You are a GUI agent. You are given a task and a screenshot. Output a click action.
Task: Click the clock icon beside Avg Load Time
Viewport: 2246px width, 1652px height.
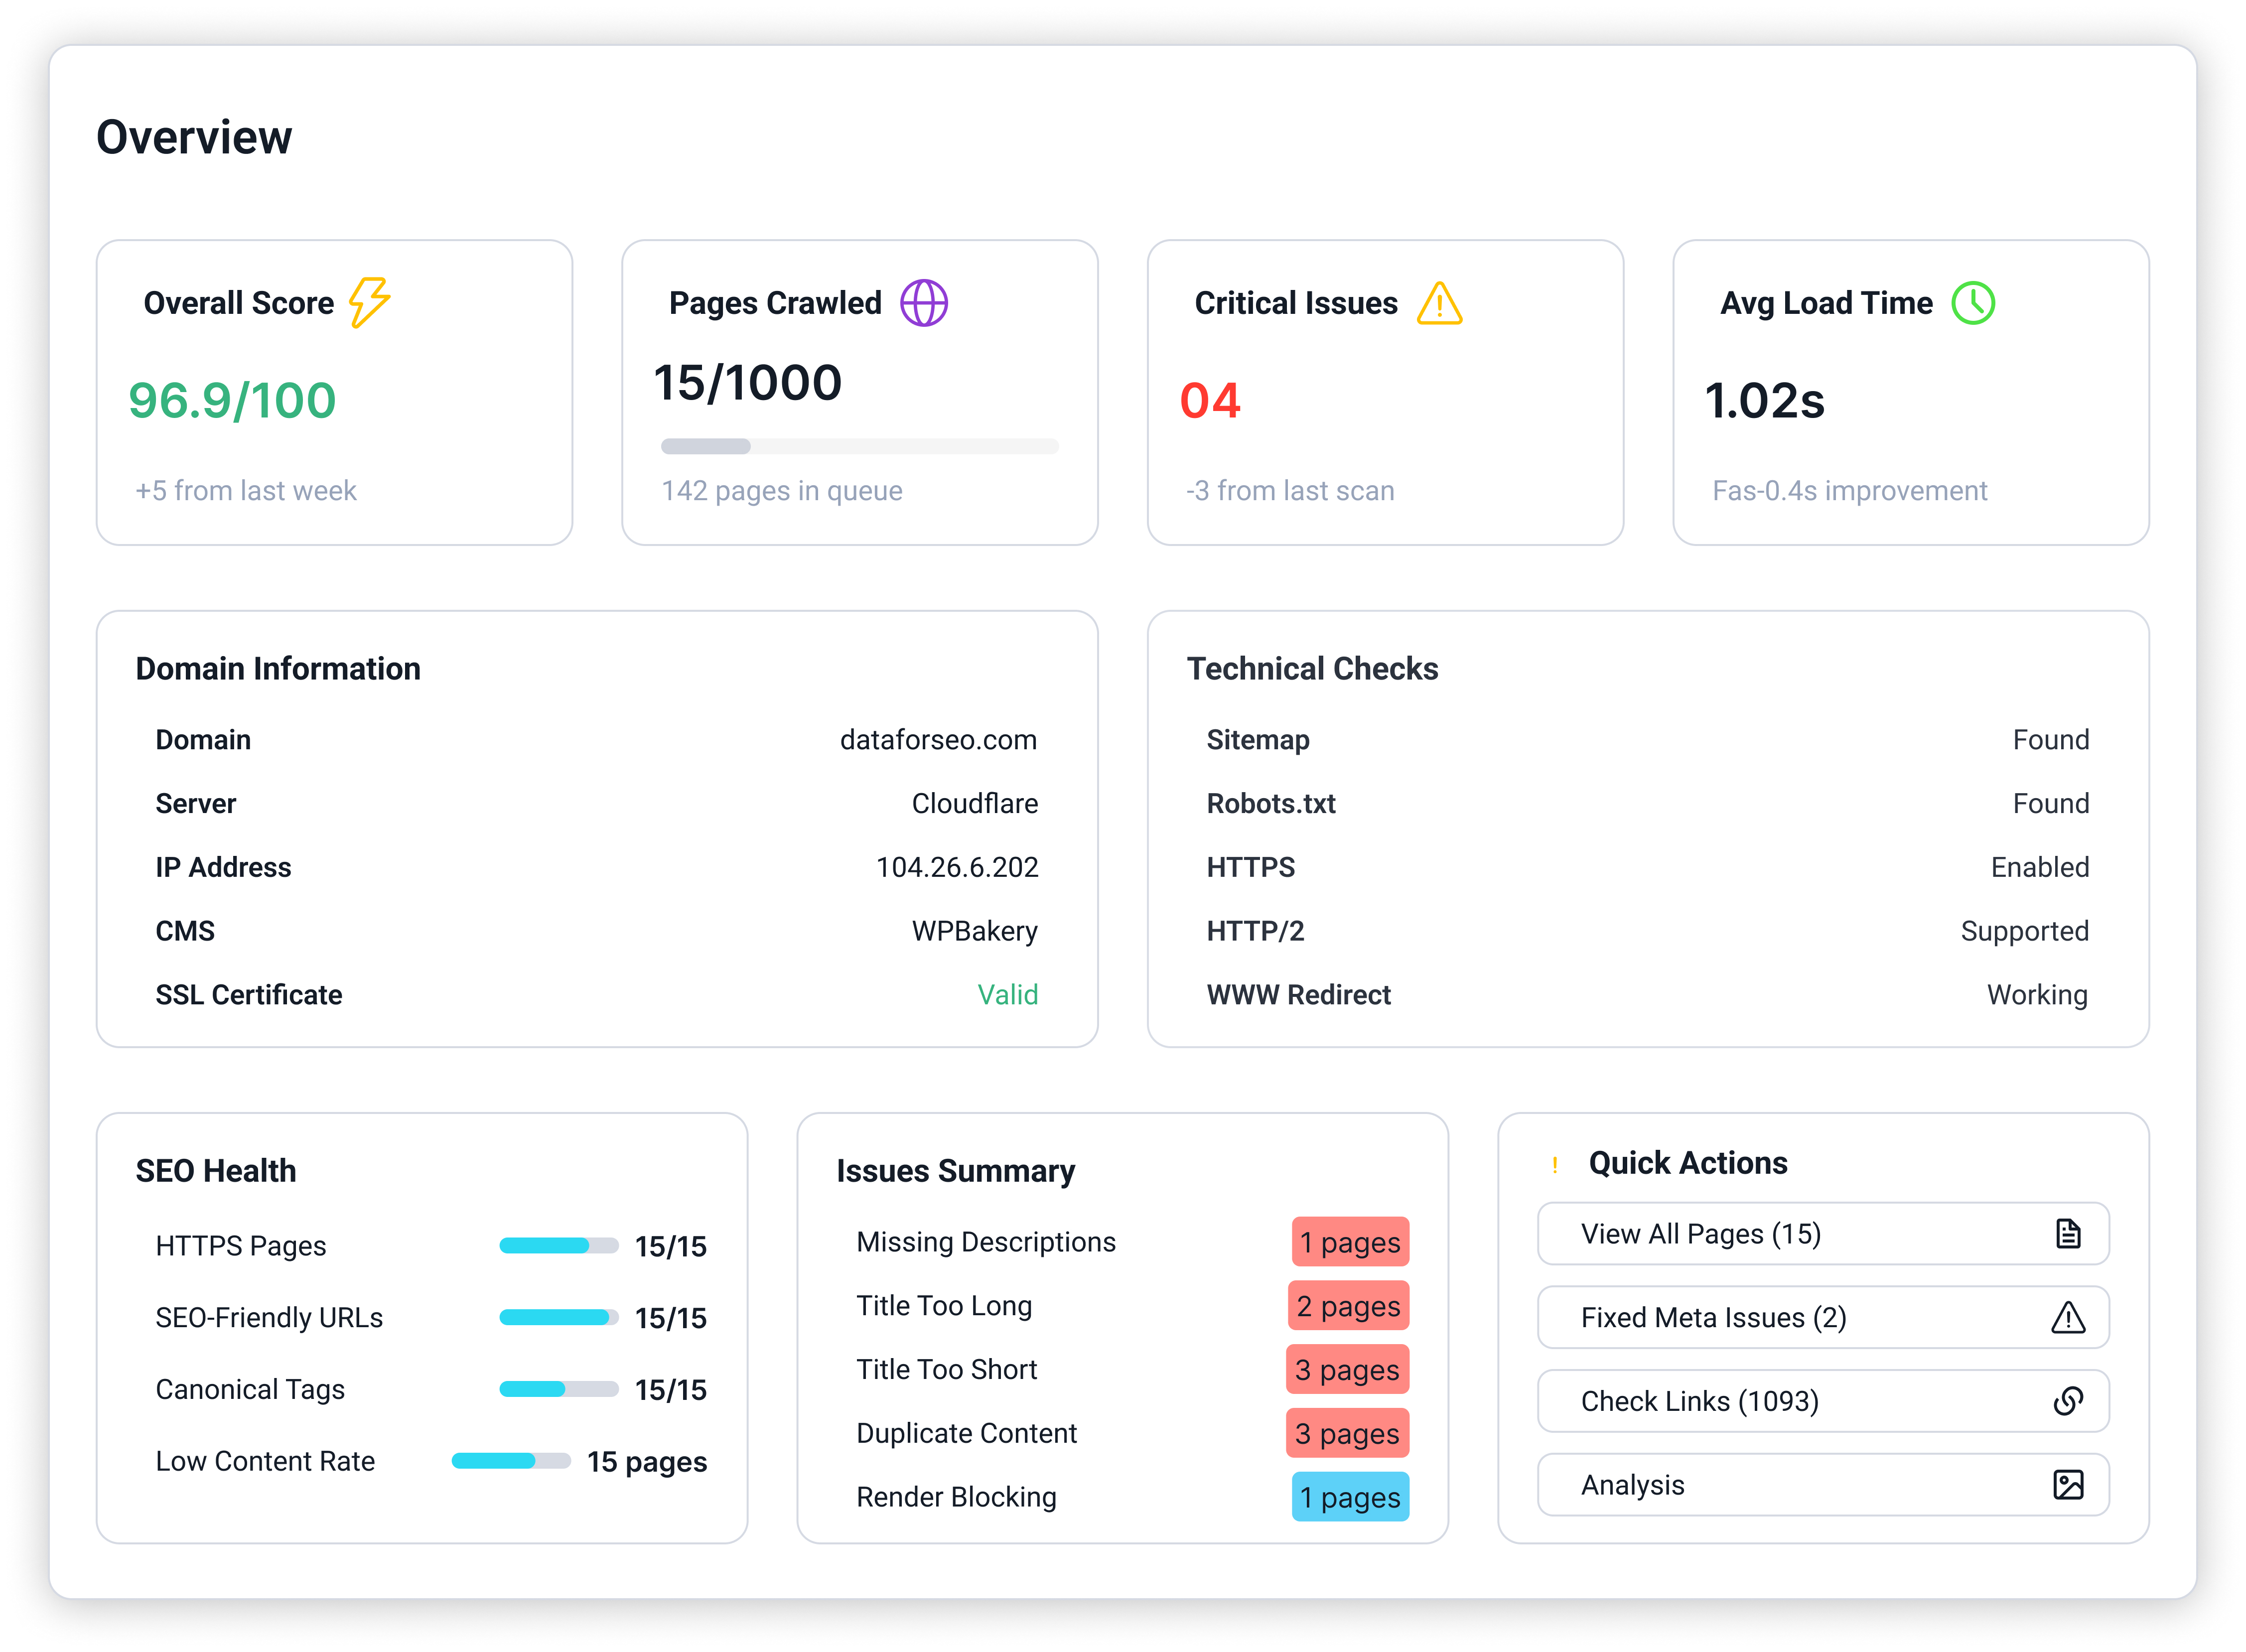(x=1973, y=302)
